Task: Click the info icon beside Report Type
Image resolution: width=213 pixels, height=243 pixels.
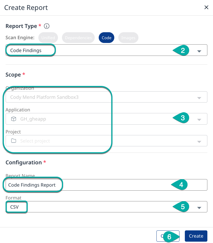Action: pyautogui.click(x=47, y=26)
